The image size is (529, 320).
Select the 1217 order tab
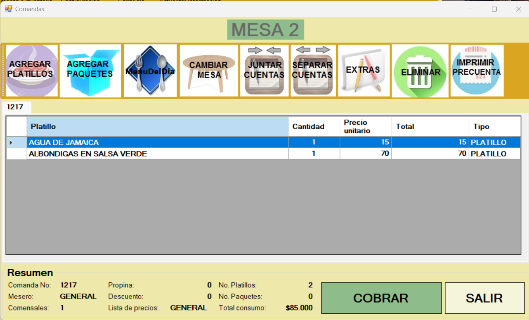click(15, 107)
